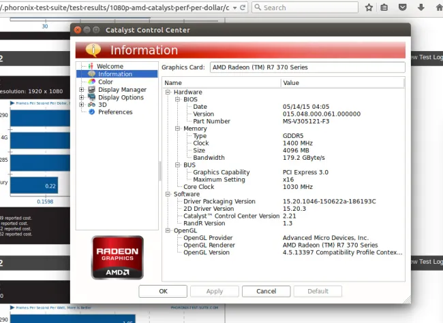Viewport: 443px width, 323px height.
Task: Click the RandR Version row
Action: (x=284, y=224)
